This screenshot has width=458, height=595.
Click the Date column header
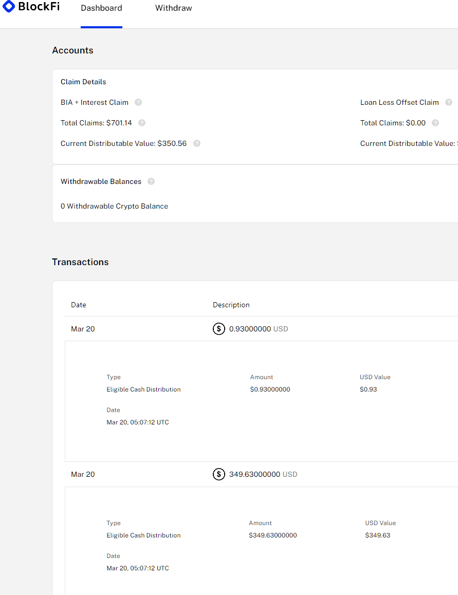click(x=78, y=305)
